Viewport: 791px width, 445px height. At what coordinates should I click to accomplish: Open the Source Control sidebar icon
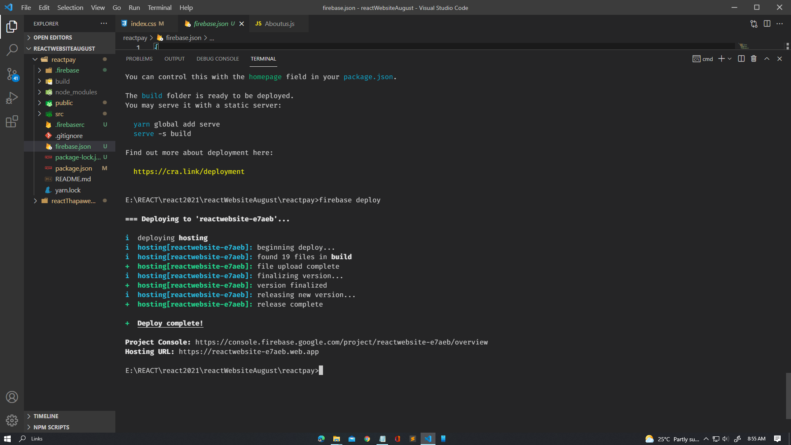click(x=12, y=75)
